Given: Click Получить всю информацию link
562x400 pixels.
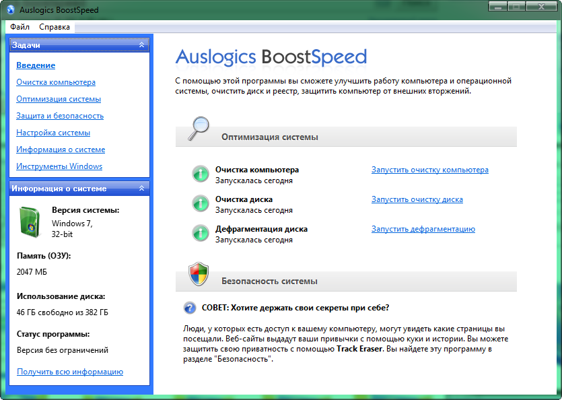Looking at the screenshot, I should coord(70,372).
